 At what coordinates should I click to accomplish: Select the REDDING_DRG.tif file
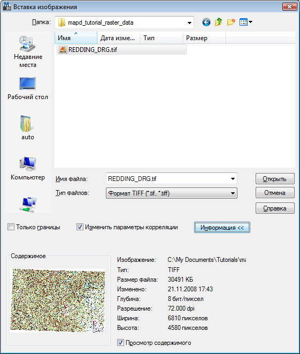(122, 50)
